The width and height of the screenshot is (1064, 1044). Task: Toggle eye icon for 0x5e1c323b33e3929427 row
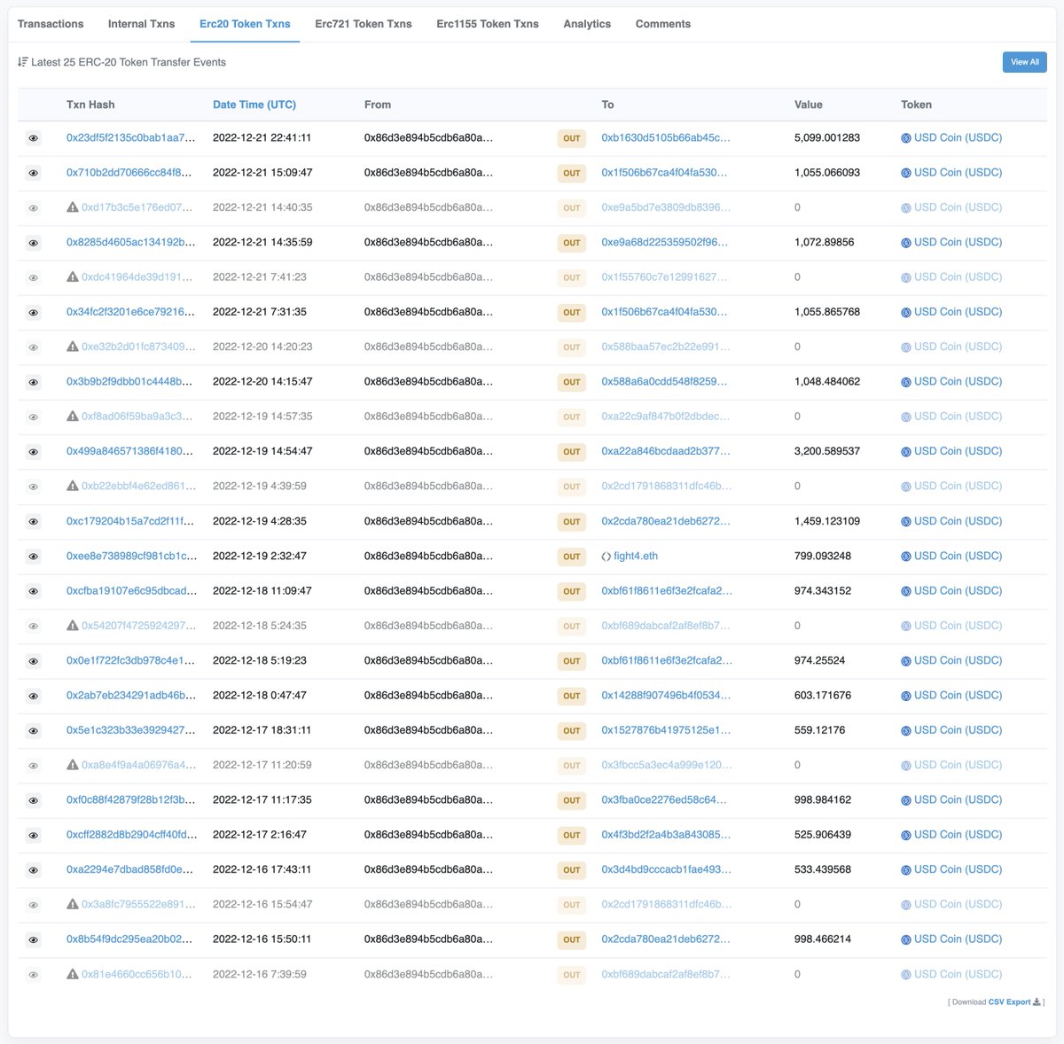pyautogui.click(x=33, y=731)
